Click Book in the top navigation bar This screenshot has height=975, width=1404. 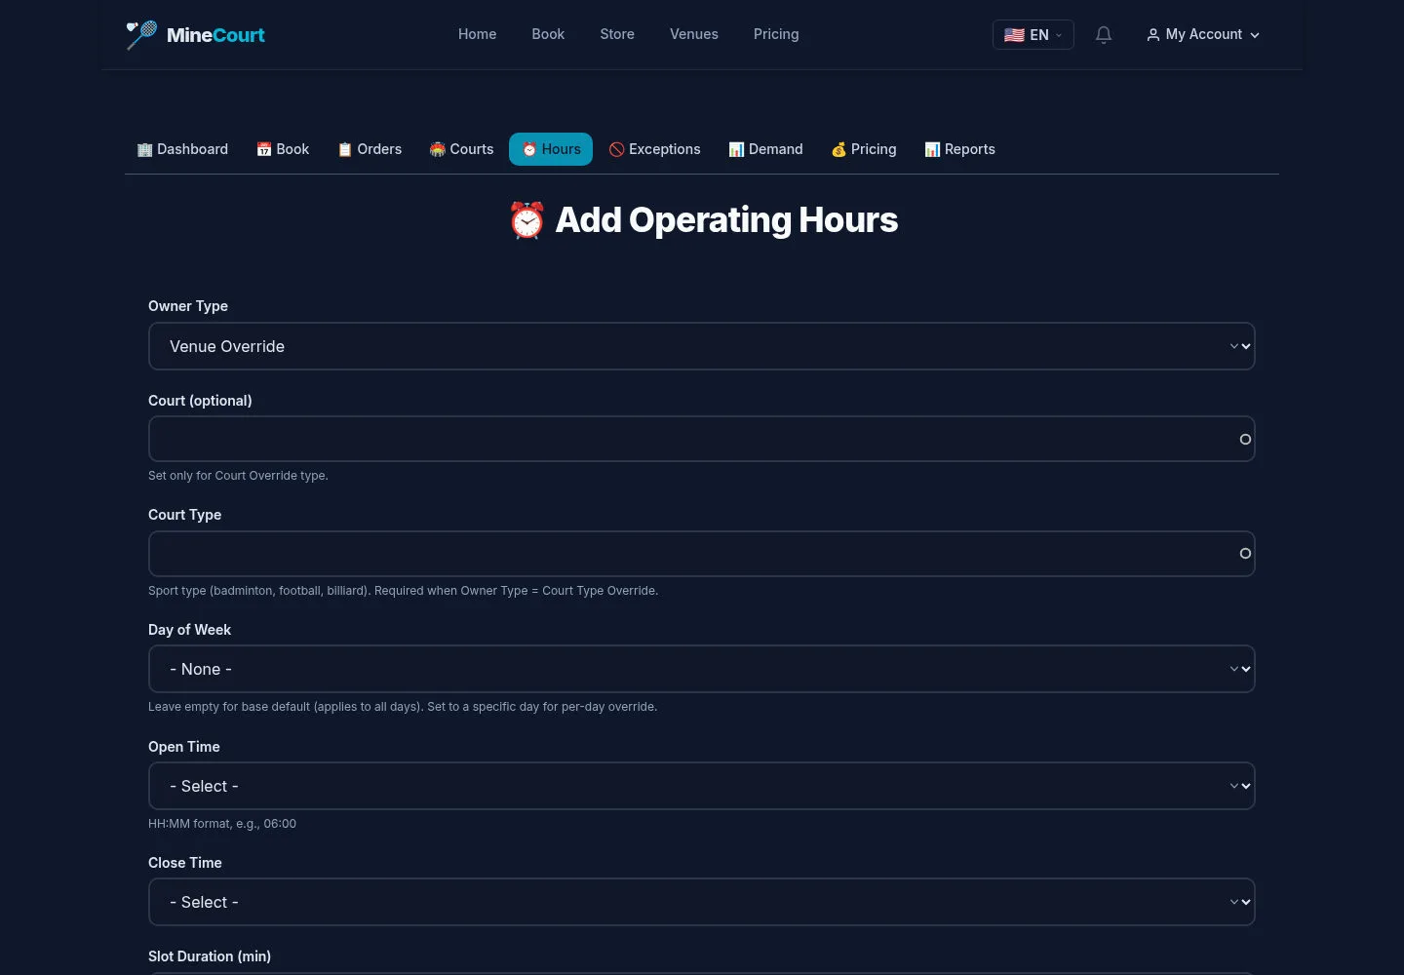(x=548, y=34)
